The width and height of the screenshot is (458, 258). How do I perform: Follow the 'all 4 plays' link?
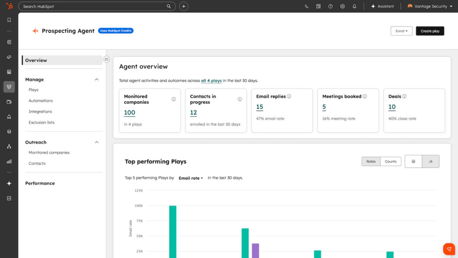tap(211, 81)
